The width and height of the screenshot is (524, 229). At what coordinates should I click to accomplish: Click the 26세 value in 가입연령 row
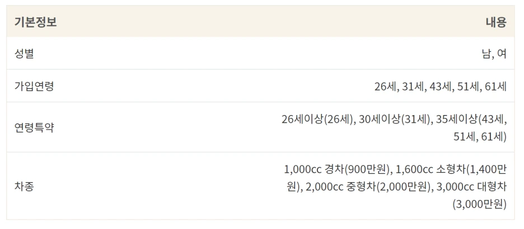coord(385,87)
